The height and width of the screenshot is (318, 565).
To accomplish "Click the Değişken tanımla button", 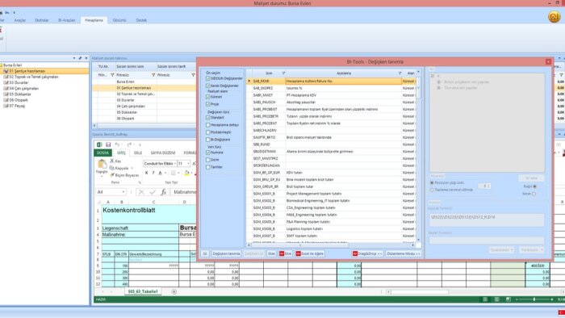I will pyautogui.click(x=226, y=253).
